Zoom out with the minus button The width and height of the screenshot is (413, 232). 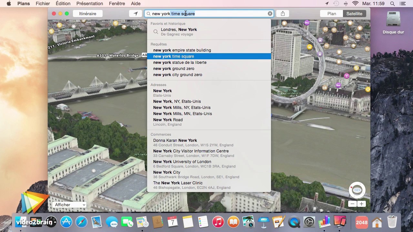click(x=352, y=204)
